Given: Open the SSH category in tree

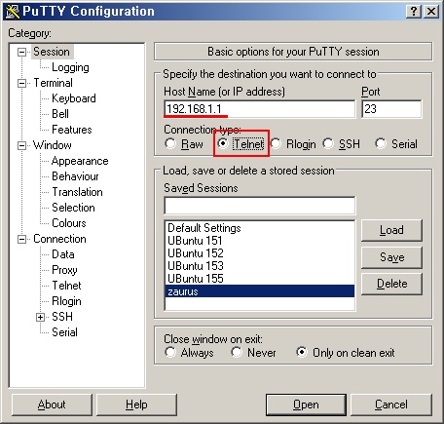Looking at the screenshot, I should [62, 317].
